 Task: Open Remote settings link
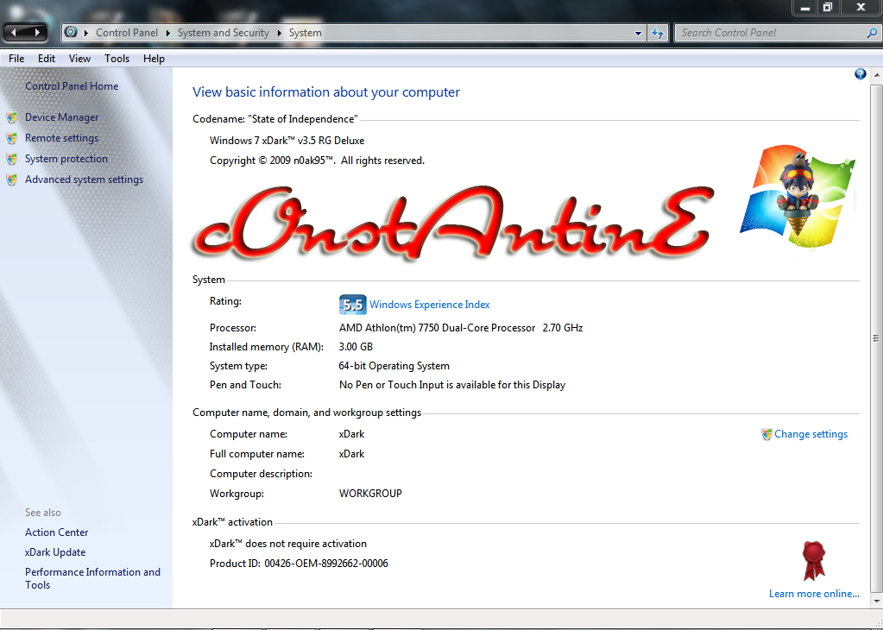(x=61, y=138)
